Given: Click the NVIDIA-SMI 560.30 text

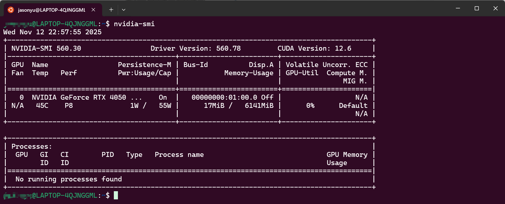Looking at the screenshot, I should (x=46, y=48).
